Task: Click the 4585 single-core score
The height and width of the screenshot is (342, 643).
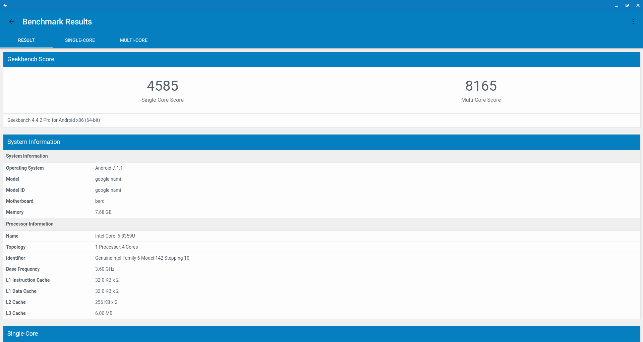Action: 162,86
